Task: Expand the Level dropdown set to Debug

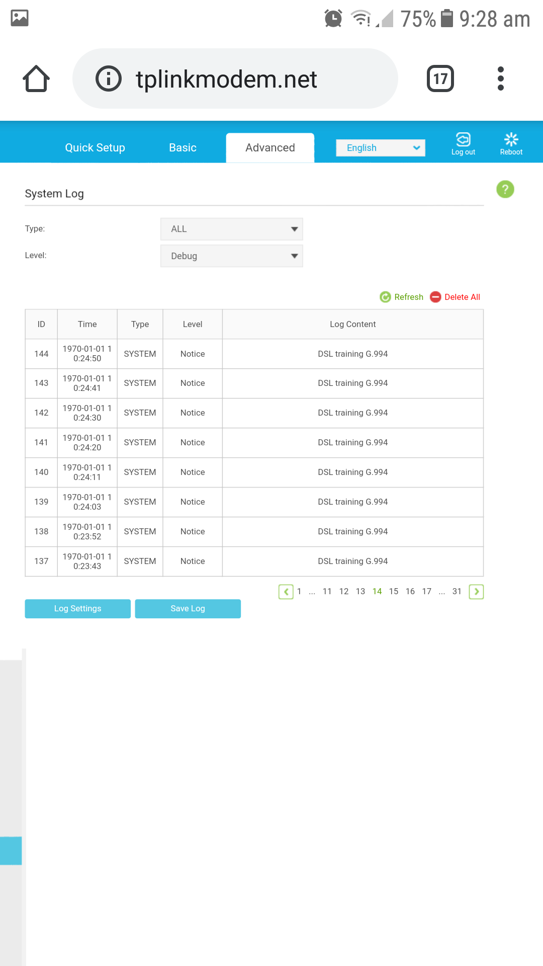Action: (x=232, y=256)
